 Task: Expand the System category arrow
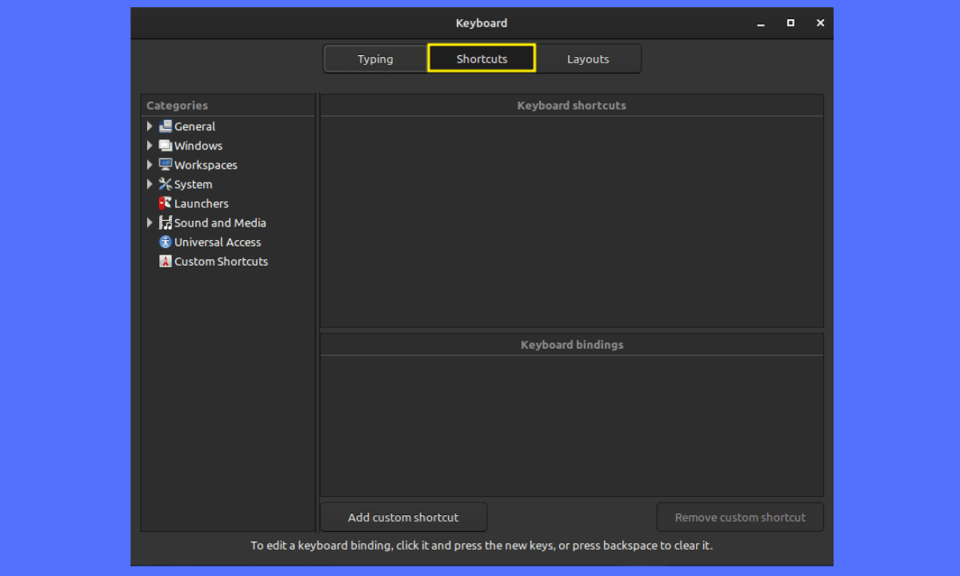pyautogui.click(x=150, y=184)
